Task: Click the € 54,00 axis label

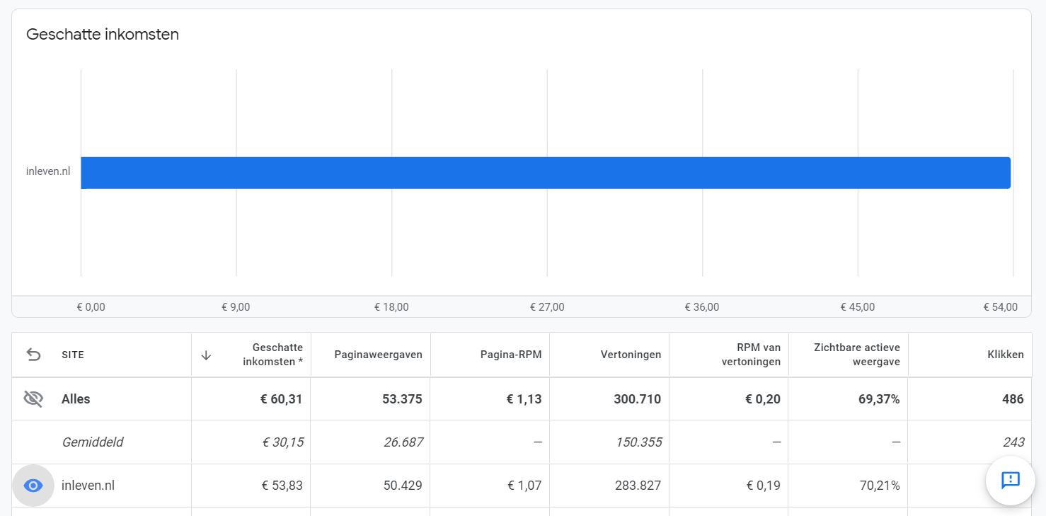Action: coord(1000,307)
